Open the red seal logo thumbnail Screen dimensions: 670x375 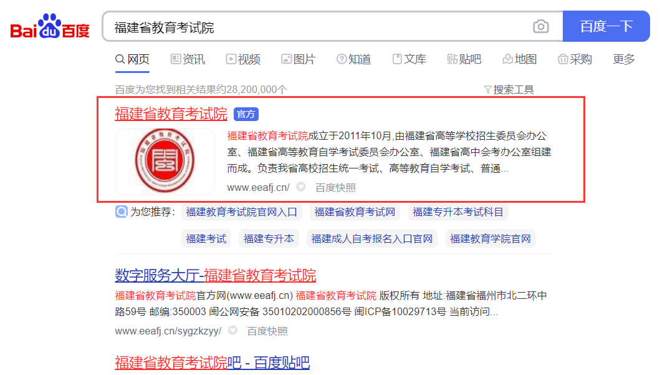tap(165, 161)
